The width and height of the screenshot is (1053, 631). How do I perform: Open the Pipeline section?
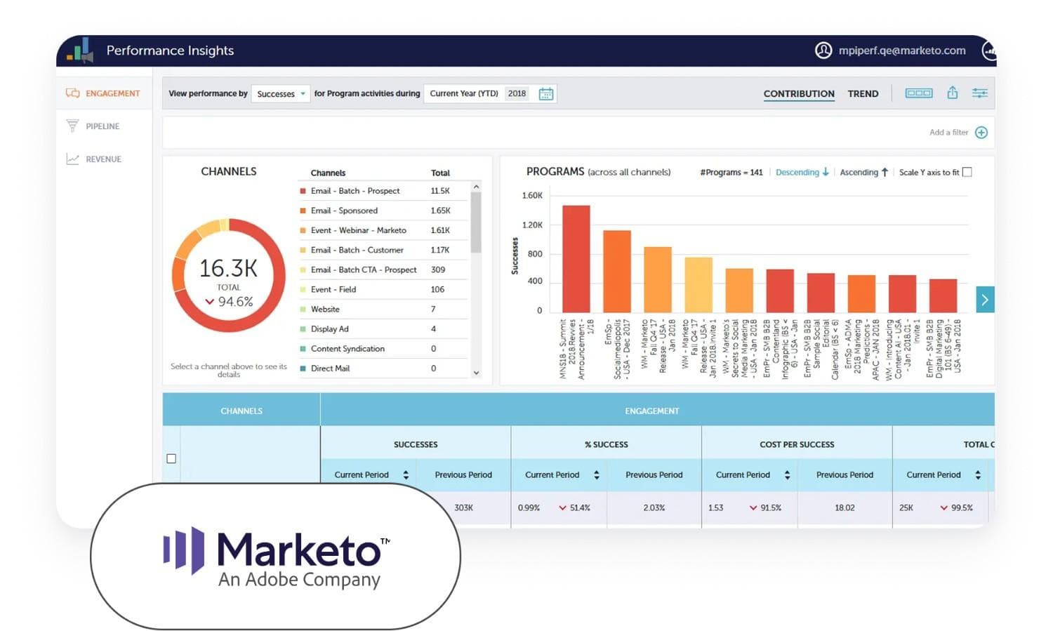(104, 126)
